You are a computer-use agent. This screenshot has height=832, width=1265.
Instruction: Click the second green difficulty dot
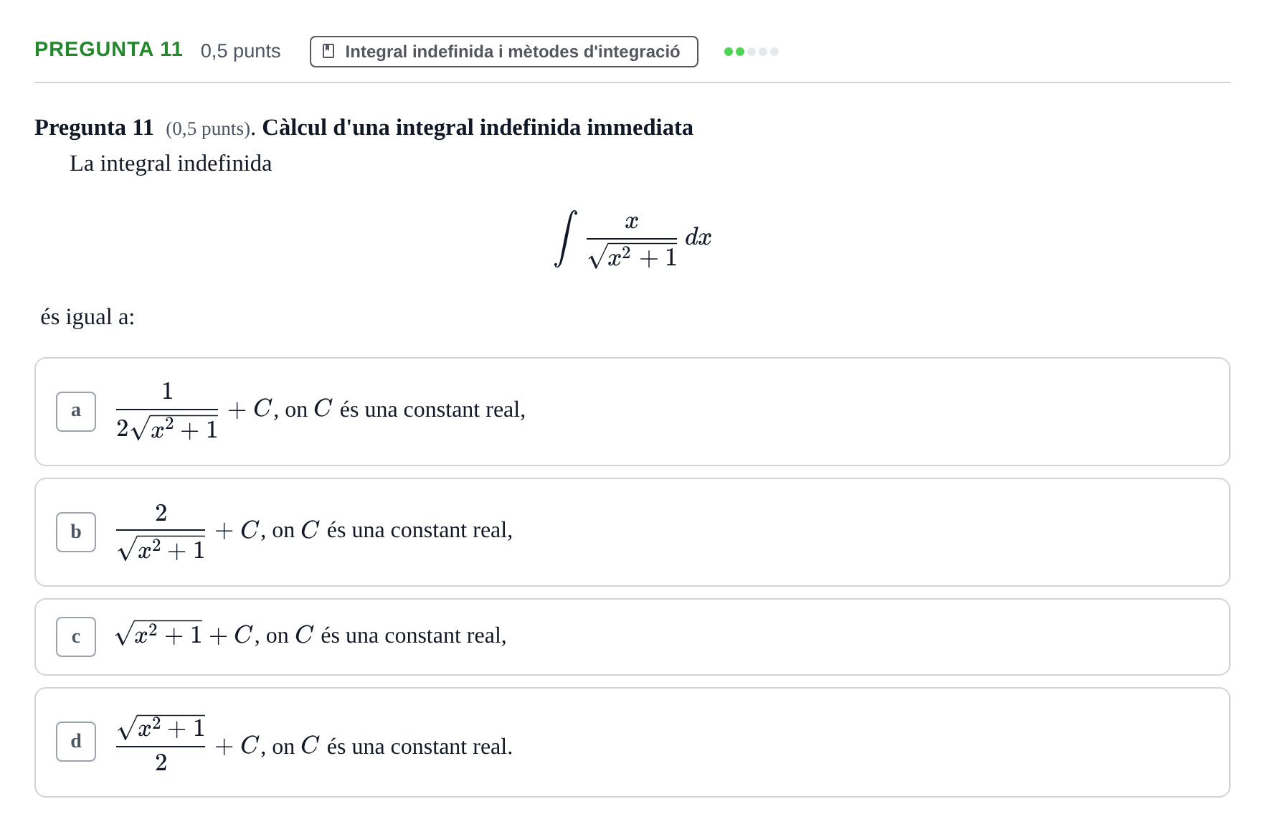pyautogui.click(x=740, y=52)
